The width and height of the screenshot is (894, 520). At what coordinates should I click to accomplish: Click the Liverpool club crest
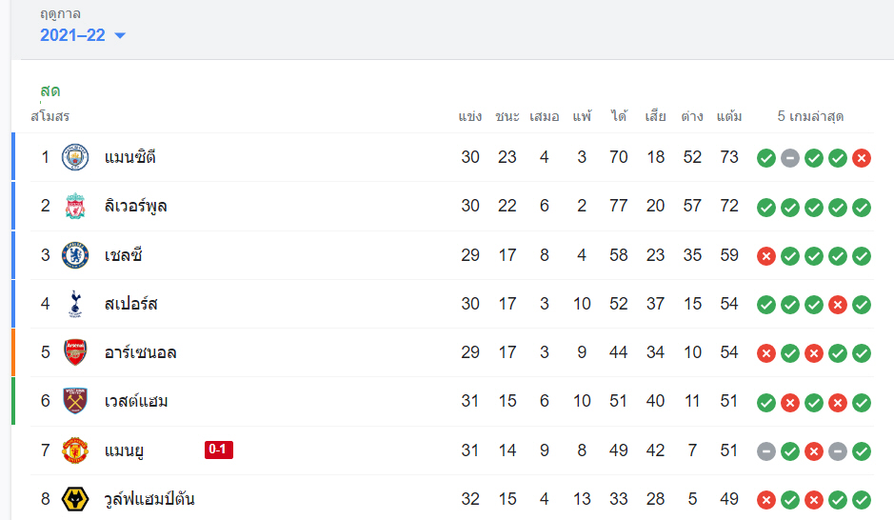tap(75, 206)
